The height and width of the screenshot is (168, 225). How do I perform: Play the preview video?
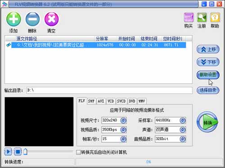click(x=8, y=152)
